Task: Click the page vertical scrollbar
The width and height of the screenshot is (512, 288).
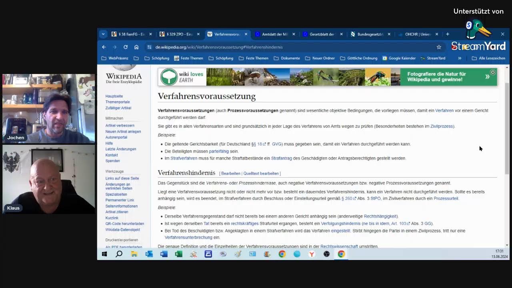Action: coord(507,128)
